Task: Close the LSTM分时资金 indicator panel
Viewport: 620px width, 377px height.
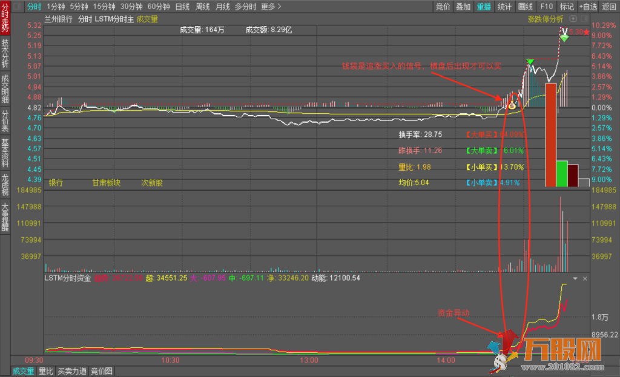Action: pyautogui.click(x=585, y=279)
